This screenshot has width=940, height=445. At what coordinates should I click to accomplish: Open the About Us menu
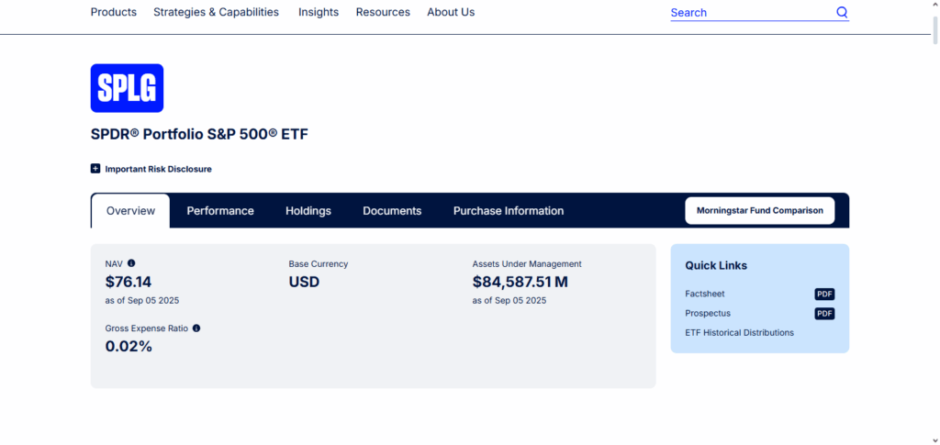(451, 12)
